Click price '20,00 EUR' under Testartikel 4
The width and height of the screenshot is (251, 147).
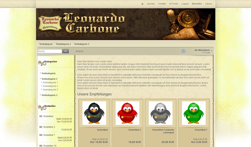pyautogui.click(x=168, y=142)
